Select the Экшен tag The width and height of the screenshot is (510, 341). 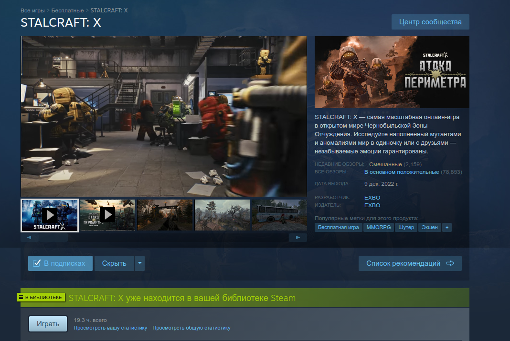[x=430, y=228]
